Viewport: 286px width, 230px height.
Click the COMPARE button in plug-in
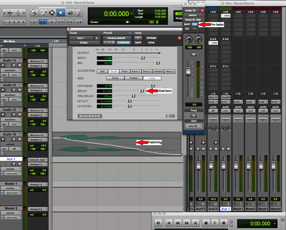tap(124, 43)
